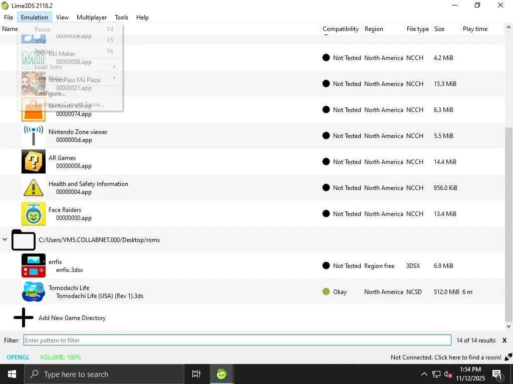Select the Face Raiders game row
Screen dimensions: 513x384
(x=252, y=213)
